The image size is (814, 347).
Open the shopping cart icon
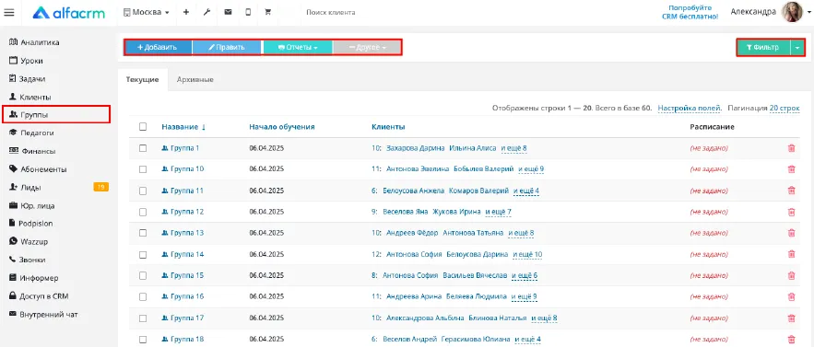coord(268,12)
